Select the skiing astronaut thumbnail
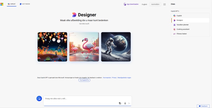Screen dimensions: 212x108 point(116,47)
